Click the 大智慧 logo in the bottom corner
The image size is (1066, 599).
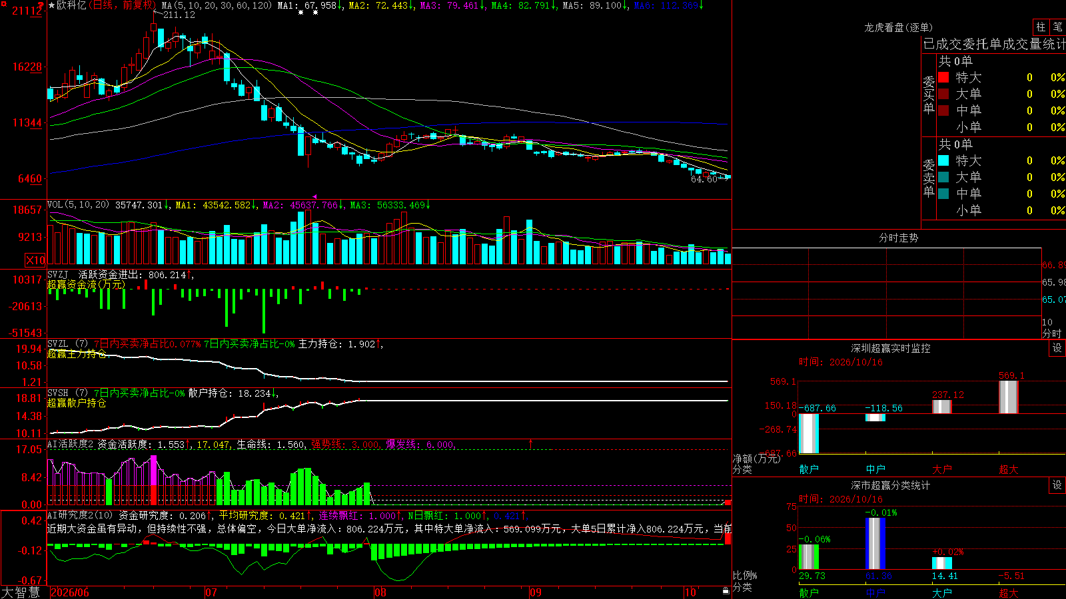[x=21, y=592]
